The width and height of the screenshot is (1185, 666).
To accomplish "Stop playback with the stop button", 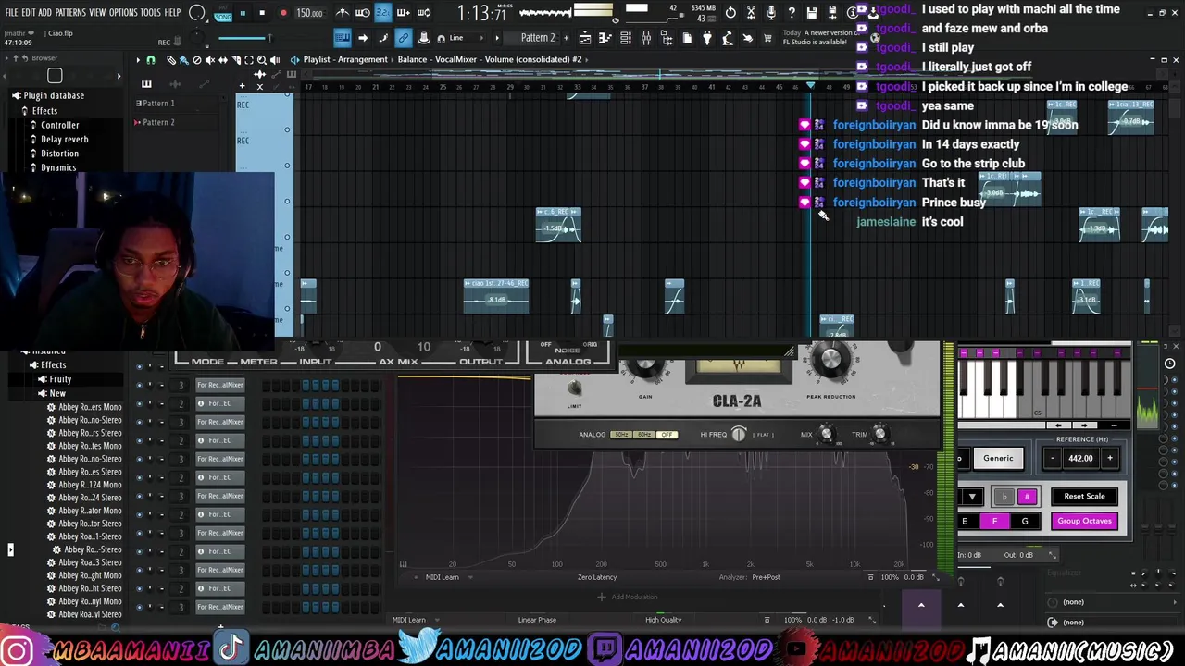I will [262, 13].
